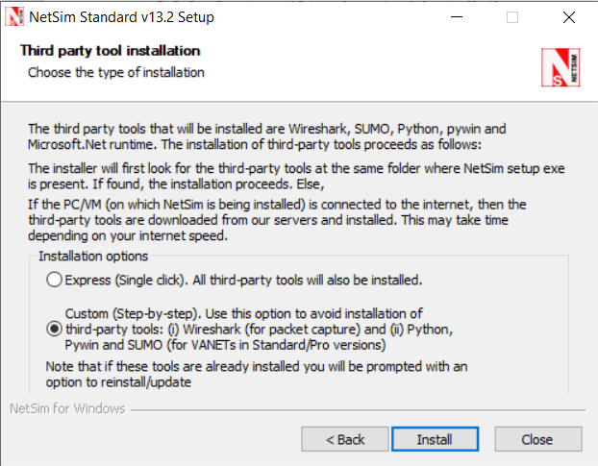Click the greyed-out maximize window button

[512, 17]
